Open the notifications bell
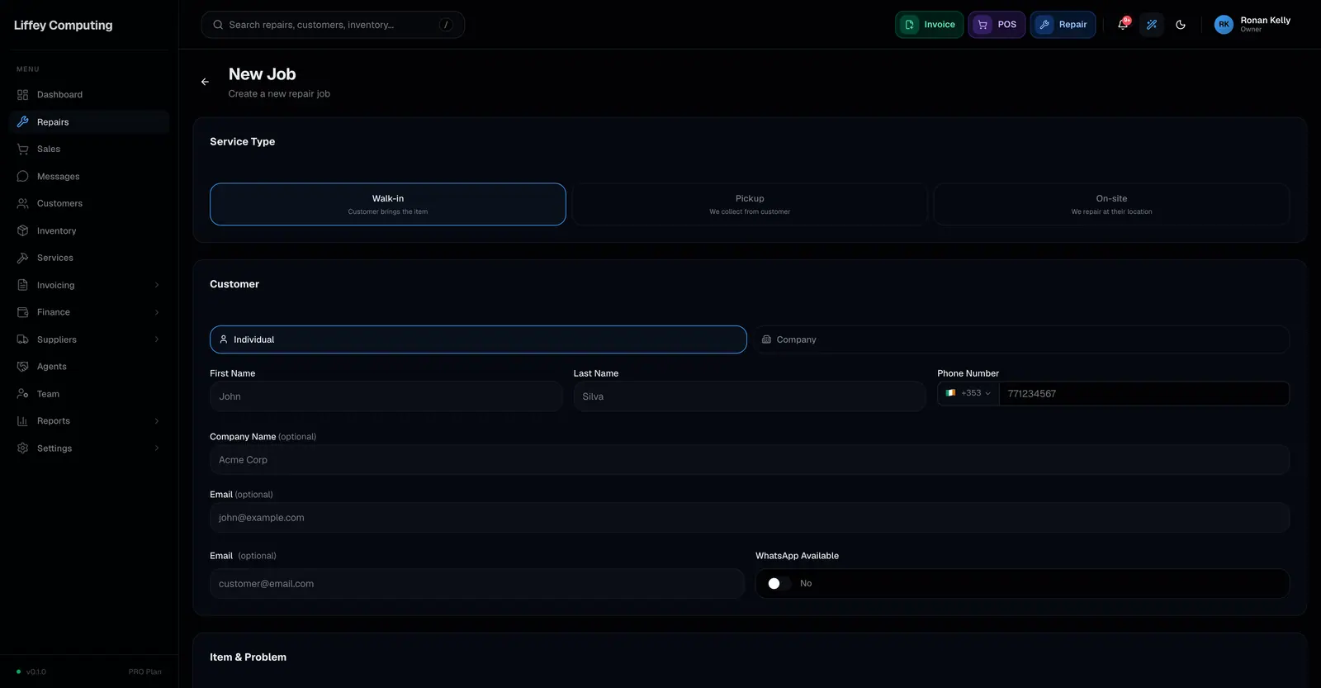Screen dimensions: 1321x688 click(x=1123, y=25)
